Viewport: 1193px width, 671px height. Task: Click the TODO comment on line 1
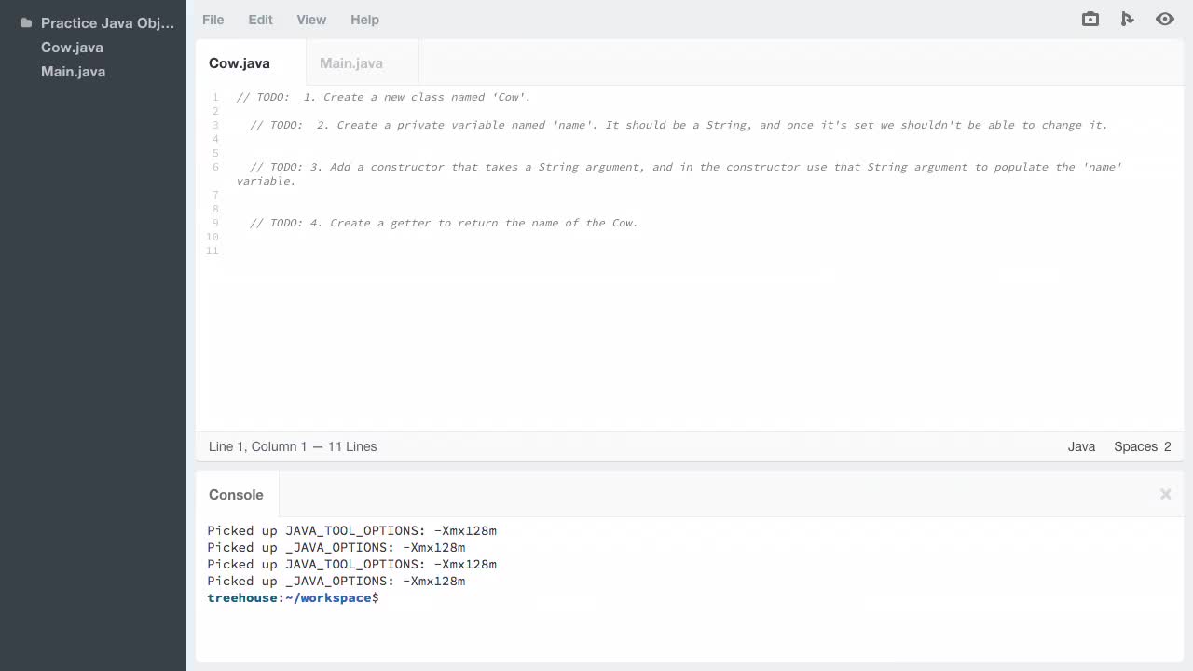click(x=383, y=97)
